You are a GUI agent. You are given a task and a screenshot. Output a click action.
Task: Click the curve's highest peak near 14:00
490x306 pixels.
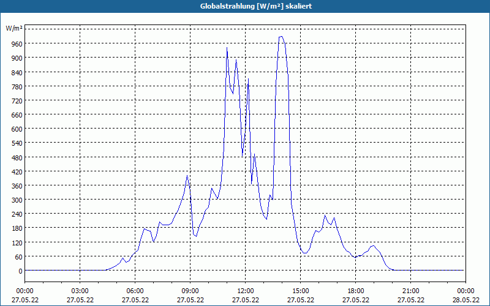coord(281,37)
